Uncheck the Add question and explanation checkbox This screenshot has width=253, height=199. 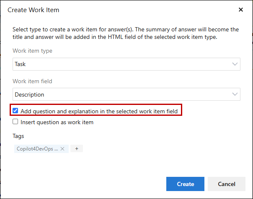15,111
